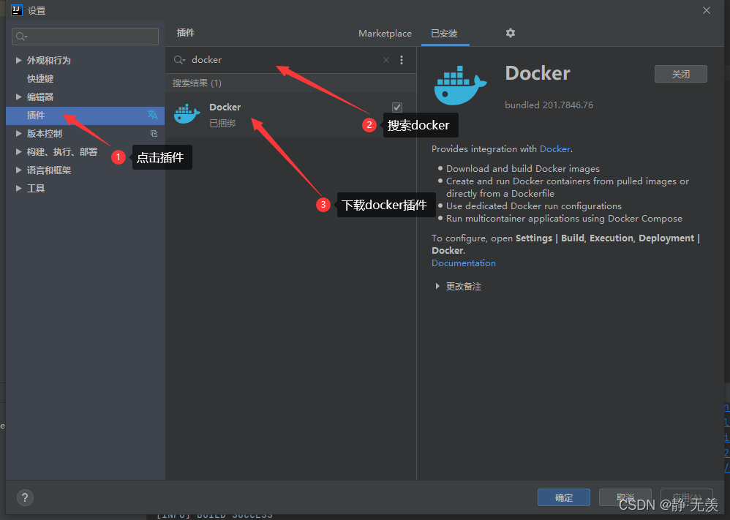This screenshot has width=730, height=520.
Task: Click the settings search input field
Action: (85, 37)
